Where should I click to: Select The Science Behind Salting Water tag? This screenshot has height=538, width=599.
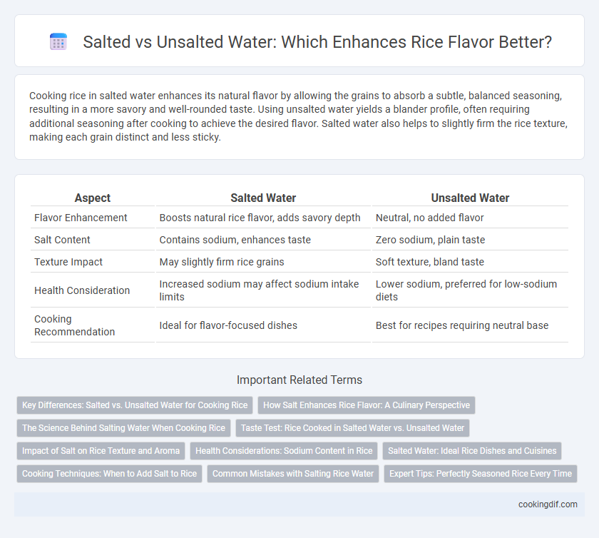click(x=124, y=428)
